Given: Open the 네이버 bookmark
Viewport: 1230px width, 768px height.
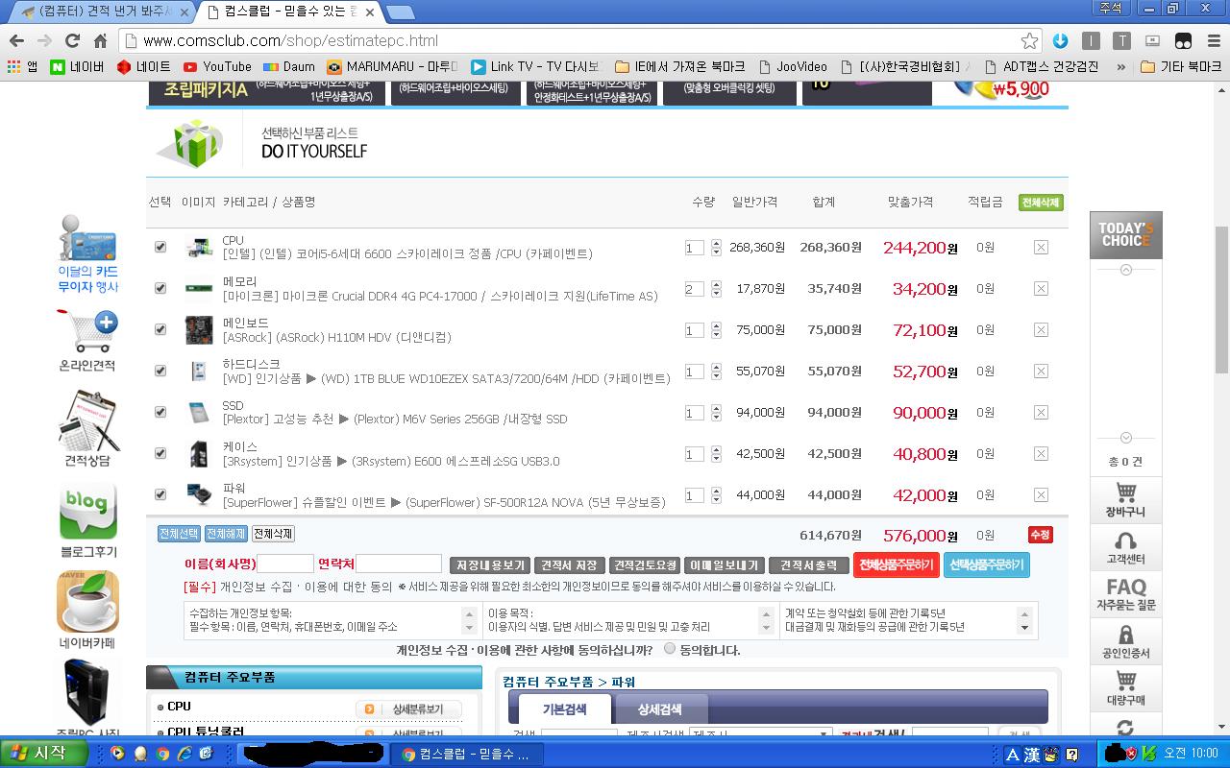Looking at the screenshot, I should 77,67.
